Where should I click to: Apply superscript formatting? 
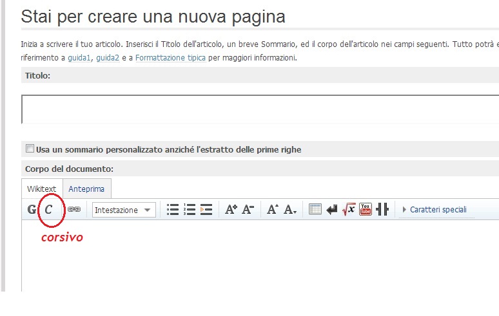pyautogui.click(x=273, y=210)
